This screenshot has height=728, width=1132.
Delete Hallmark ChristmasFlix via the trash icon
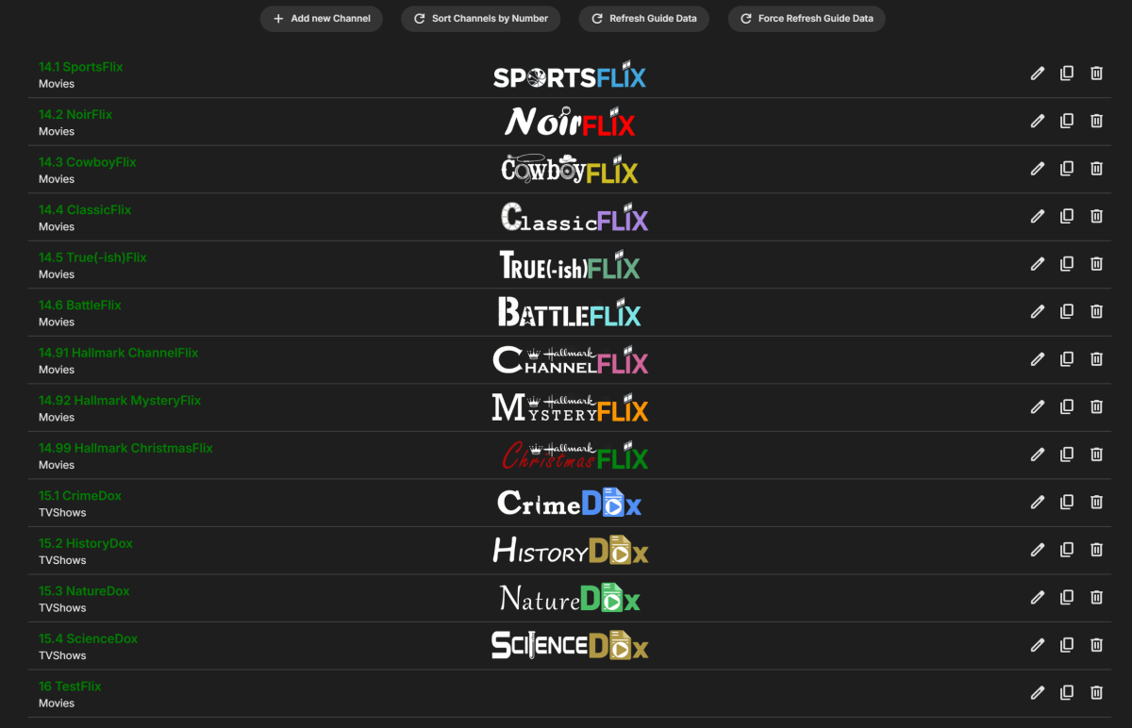pos(1096,454)
